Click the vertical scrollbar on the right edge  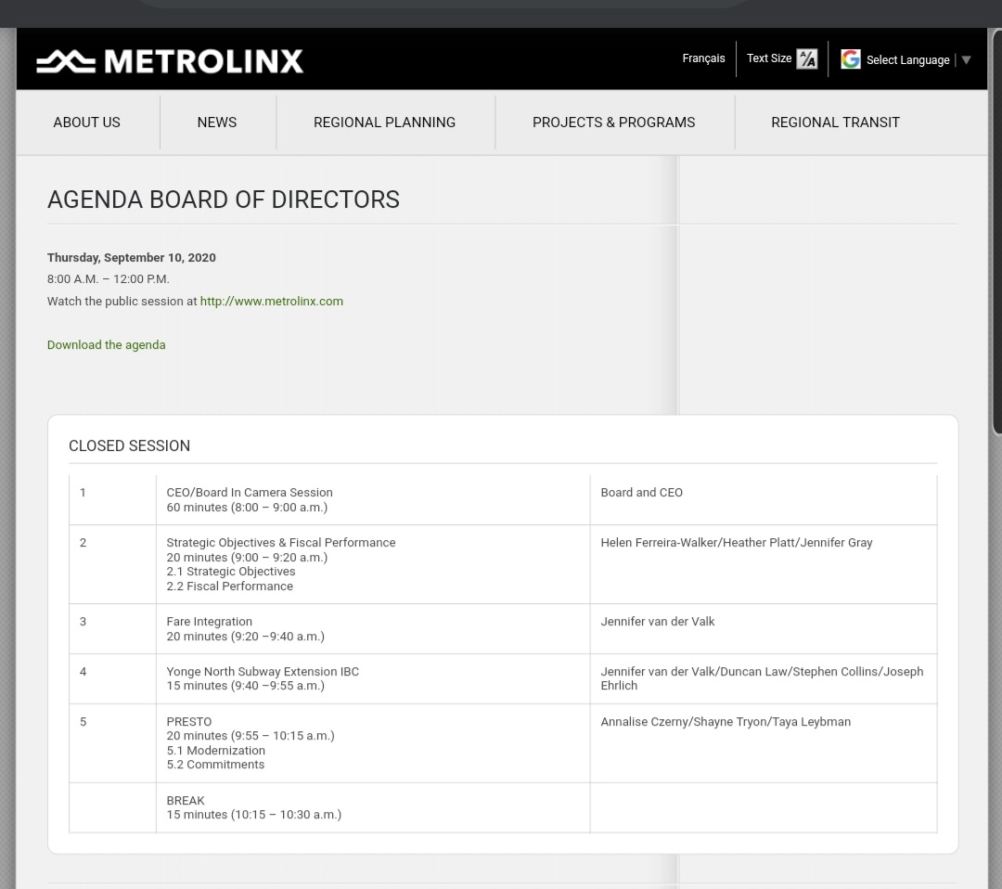pos(996,232)
